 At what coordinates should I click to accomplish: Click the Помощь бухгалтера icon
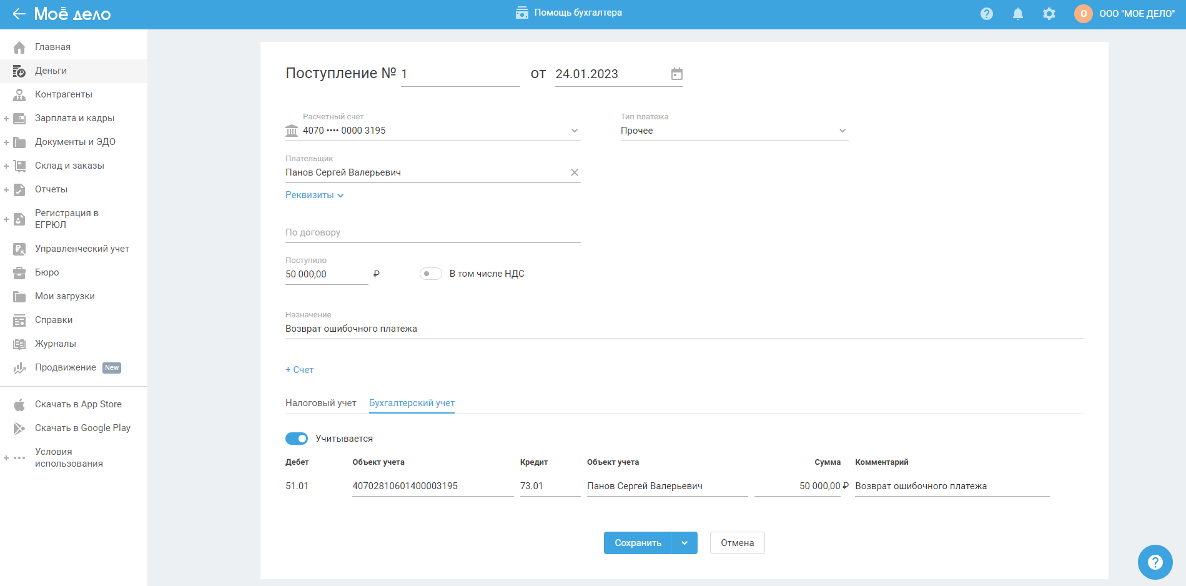click(x=521, y=13)
